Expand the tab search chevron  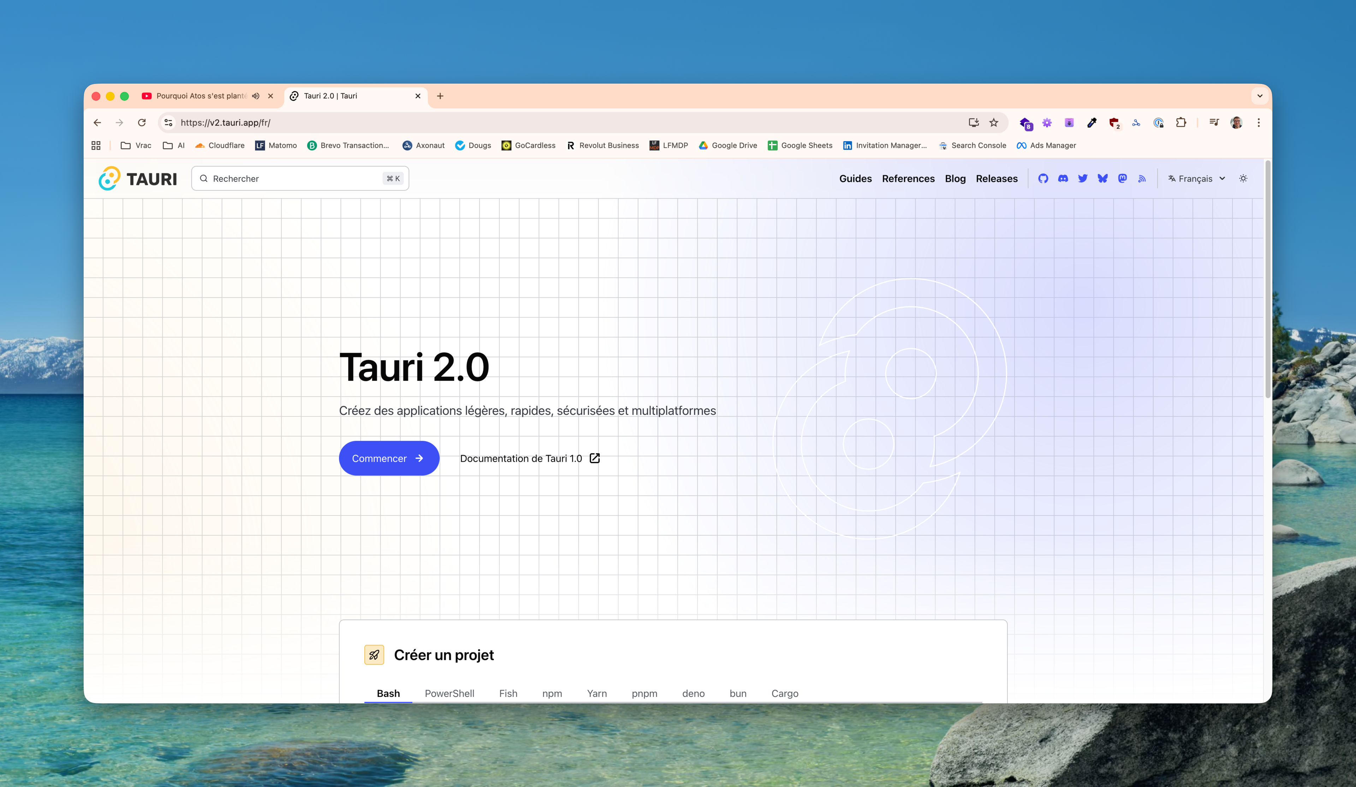1260,96
